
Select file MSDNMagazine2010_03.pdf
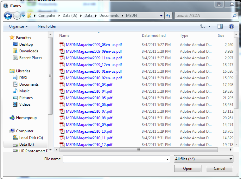click(x=89, y=84)
